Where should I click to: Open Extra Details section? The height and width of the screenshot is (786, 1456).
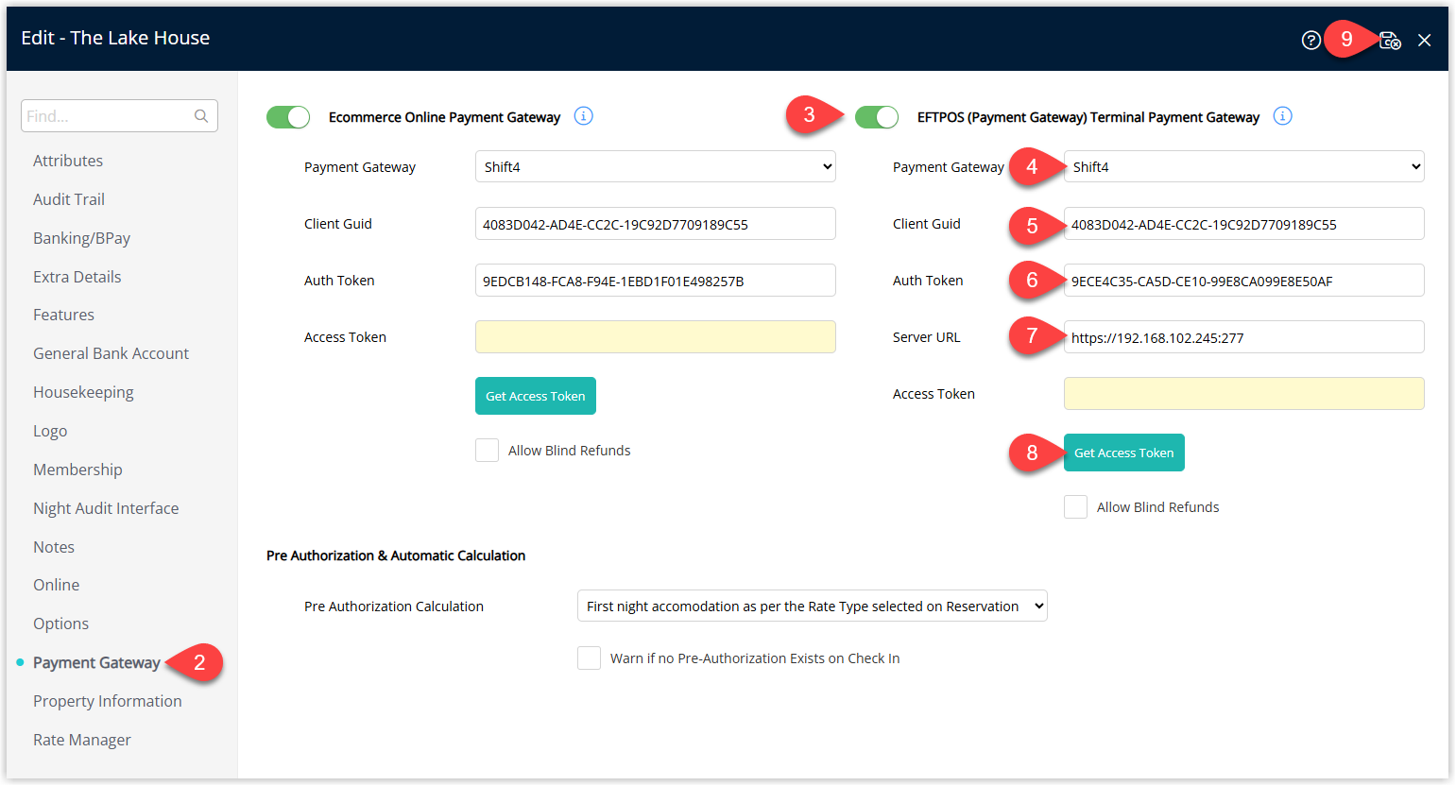(77, 277)
